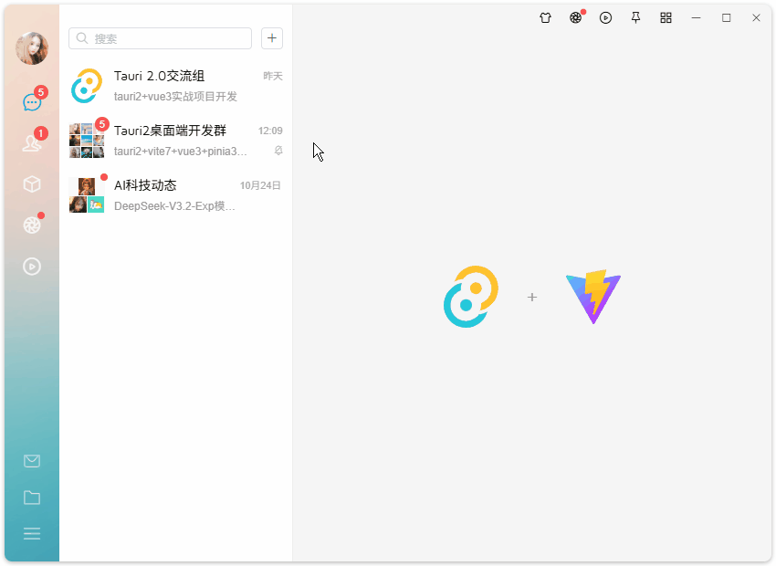Click the titlebar play circle icon
Viewport: 776px width, 566px height.
click(605, 17)
